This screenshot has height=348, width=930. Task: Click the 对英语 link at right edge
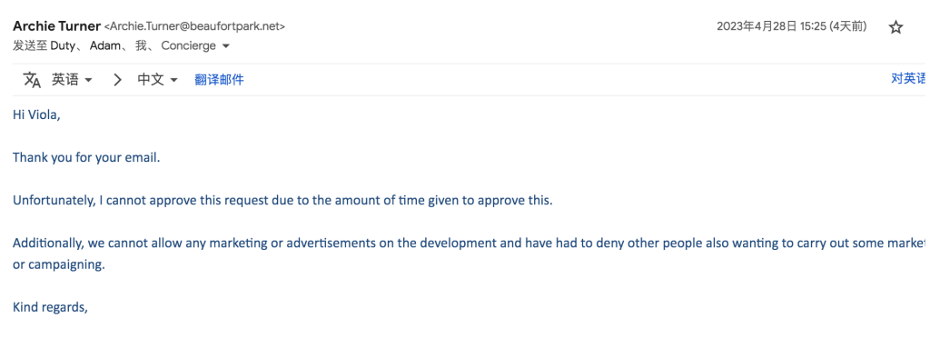(x=908, y=79)
